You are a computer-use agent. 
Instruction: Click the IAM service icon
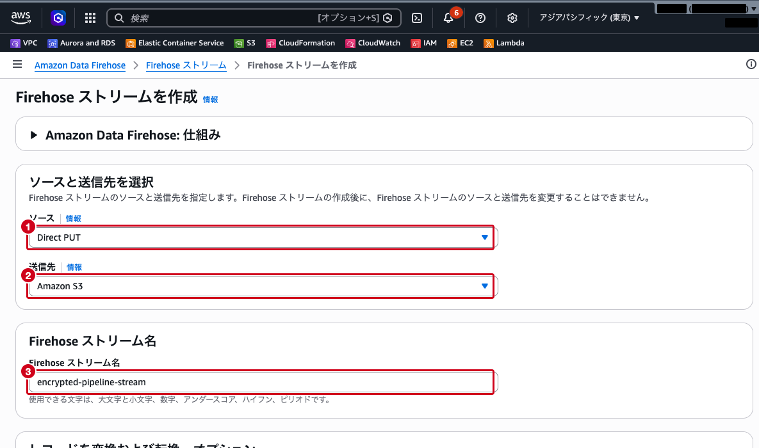(x=415, y=43)
